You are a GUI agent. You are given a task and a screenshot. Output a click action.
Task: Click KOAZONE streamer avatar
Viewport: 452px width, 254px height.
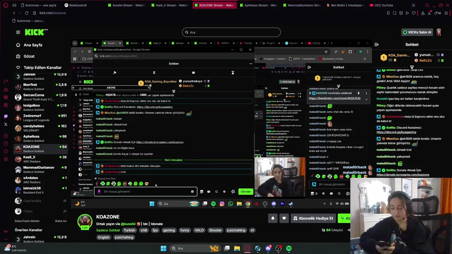85,221
